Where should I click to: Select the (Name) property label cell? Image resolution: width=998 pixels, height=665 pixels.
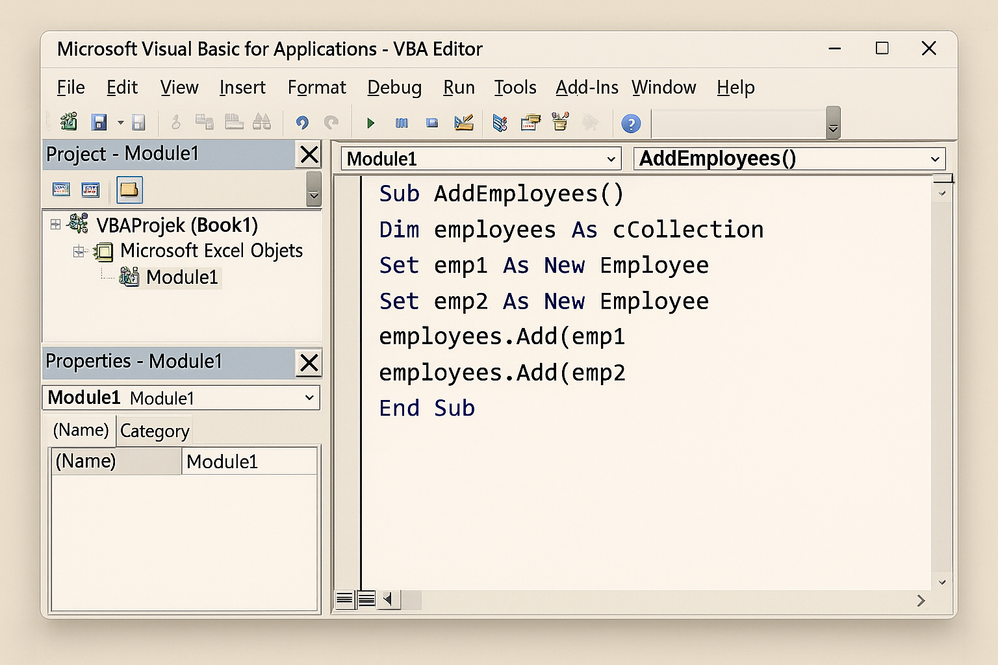pyautogui.click(x=116, y=462)
